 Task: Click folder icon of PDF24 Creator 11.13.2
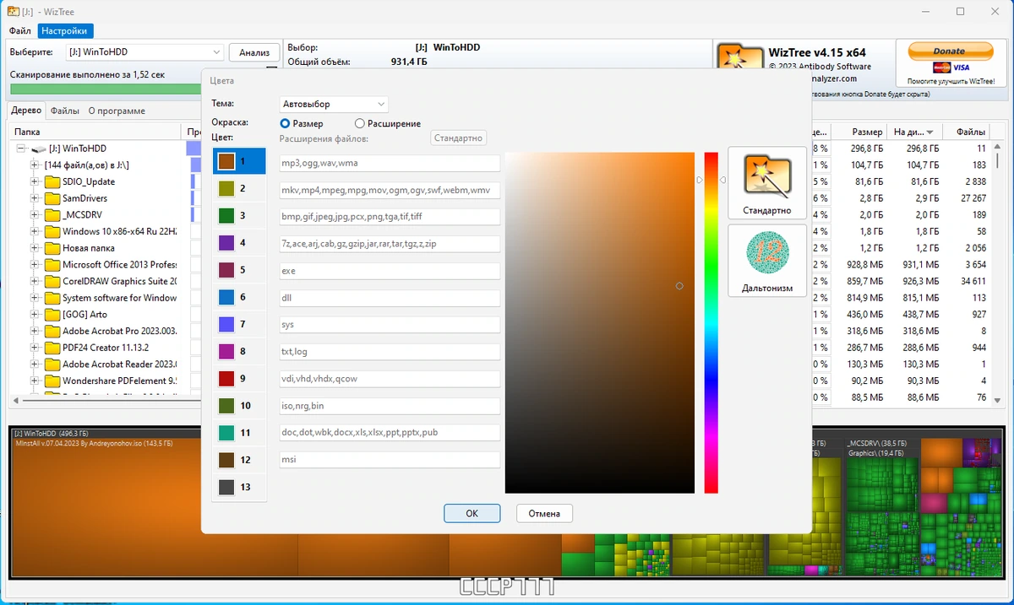pos(52,348)
